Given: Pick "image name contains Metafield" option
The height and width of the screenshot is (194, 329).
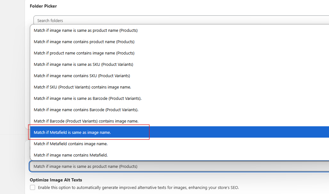Looking at the screenshot, I should point(71,155).
